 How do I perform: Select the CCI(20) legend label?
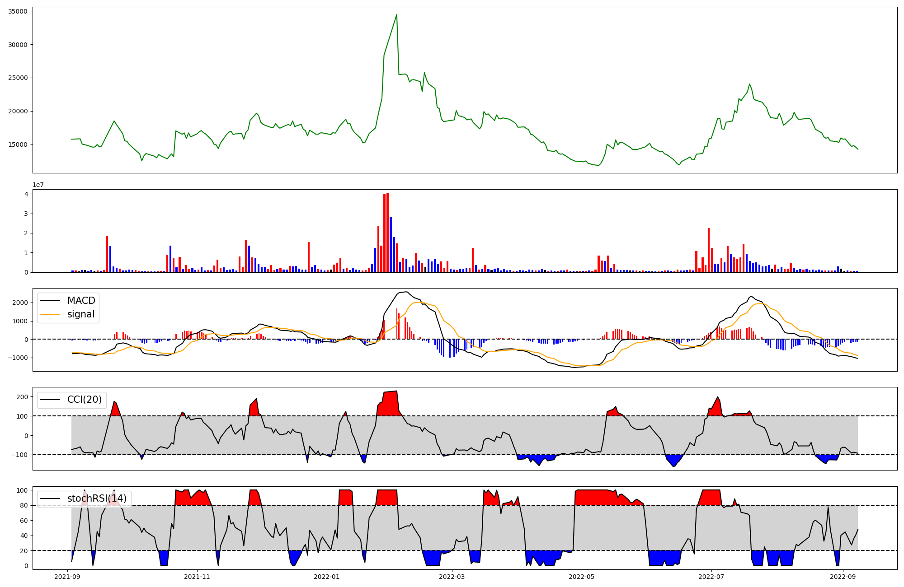[x=85, y=400]
